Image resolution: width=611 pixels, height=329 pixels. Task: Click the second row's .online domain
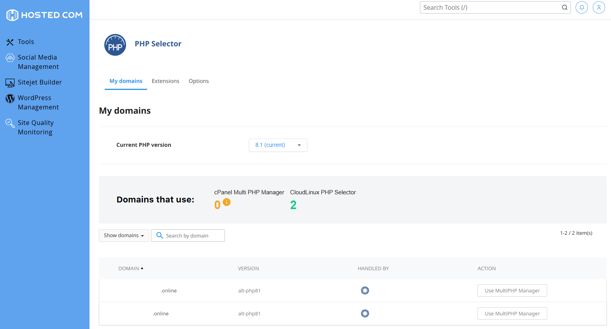160,313
